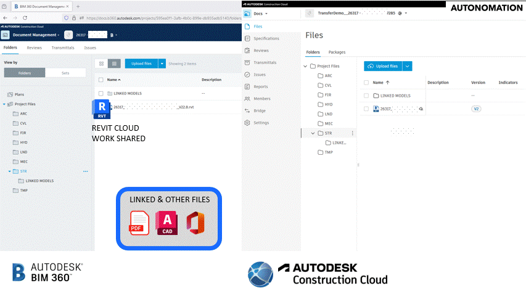The width and height of the screenshot is (526, 296).
Task: Tick checkbox for LINKED MODELS in BIM 360
Action: (101, 93)
